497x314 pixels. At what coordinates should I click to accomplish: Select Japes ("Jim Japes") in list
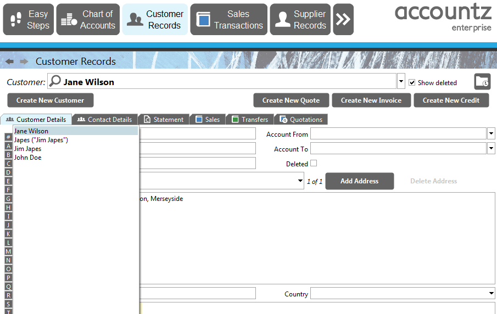tap(76, 140)
